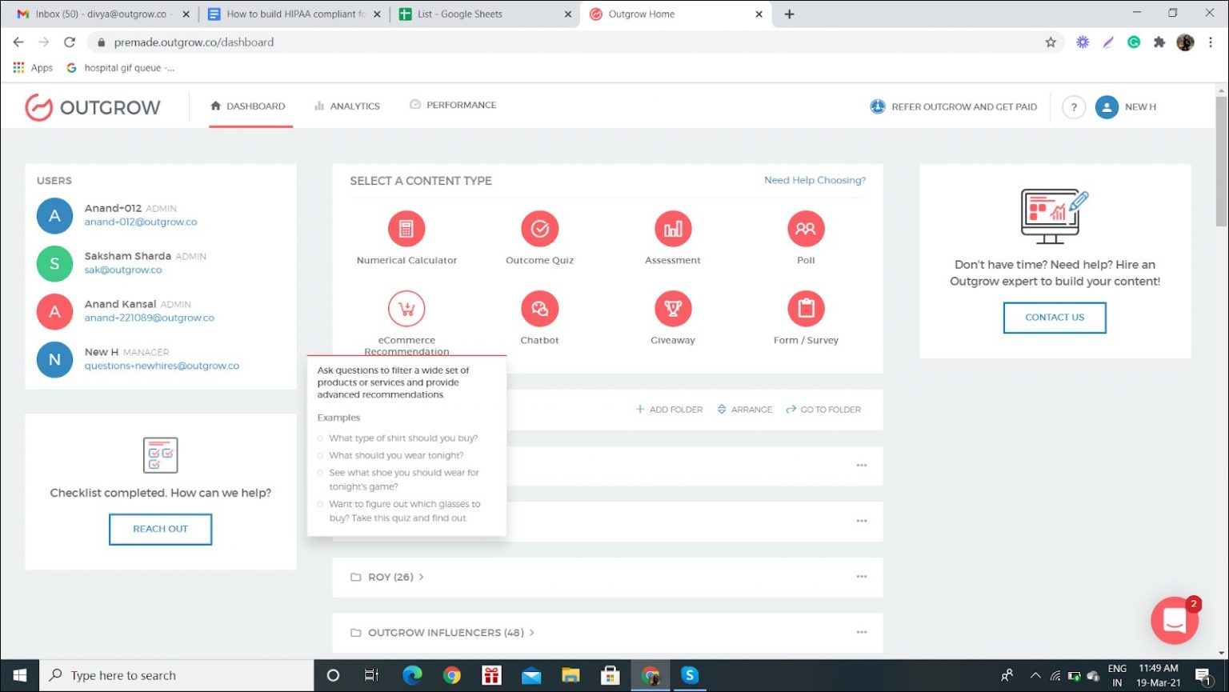Choose the Chatbot content type icon
Image resolution: width=1229 pixels, height=692 pixels.
click(x=540, y=309)
